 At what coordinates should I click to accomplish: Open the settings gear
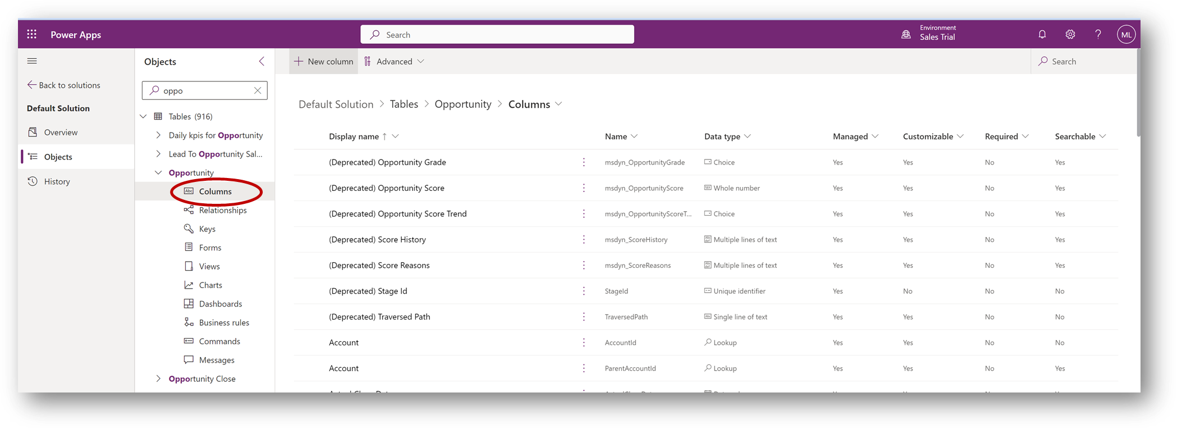pos(1070,34)
